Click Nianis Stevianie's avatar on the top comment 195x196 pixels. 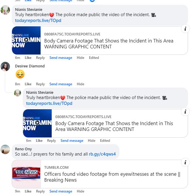tap(5, 10)
